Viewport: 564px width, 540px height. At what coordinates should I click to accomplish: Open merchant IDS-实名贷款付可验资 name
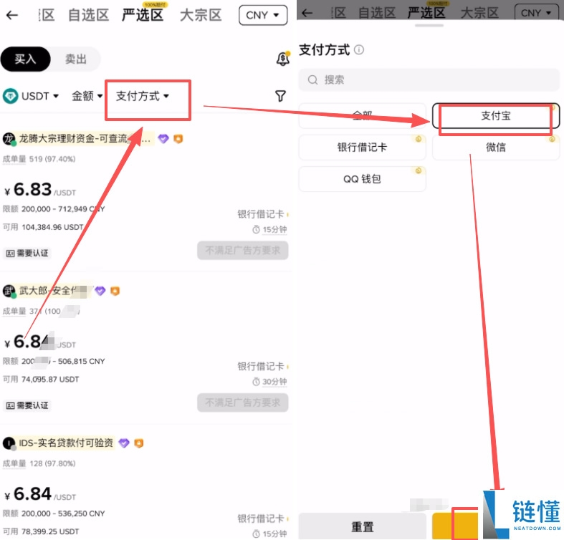click(x=66, y=443)
